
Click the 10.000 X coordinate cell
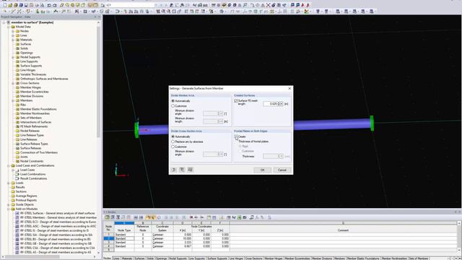[183, 238]
